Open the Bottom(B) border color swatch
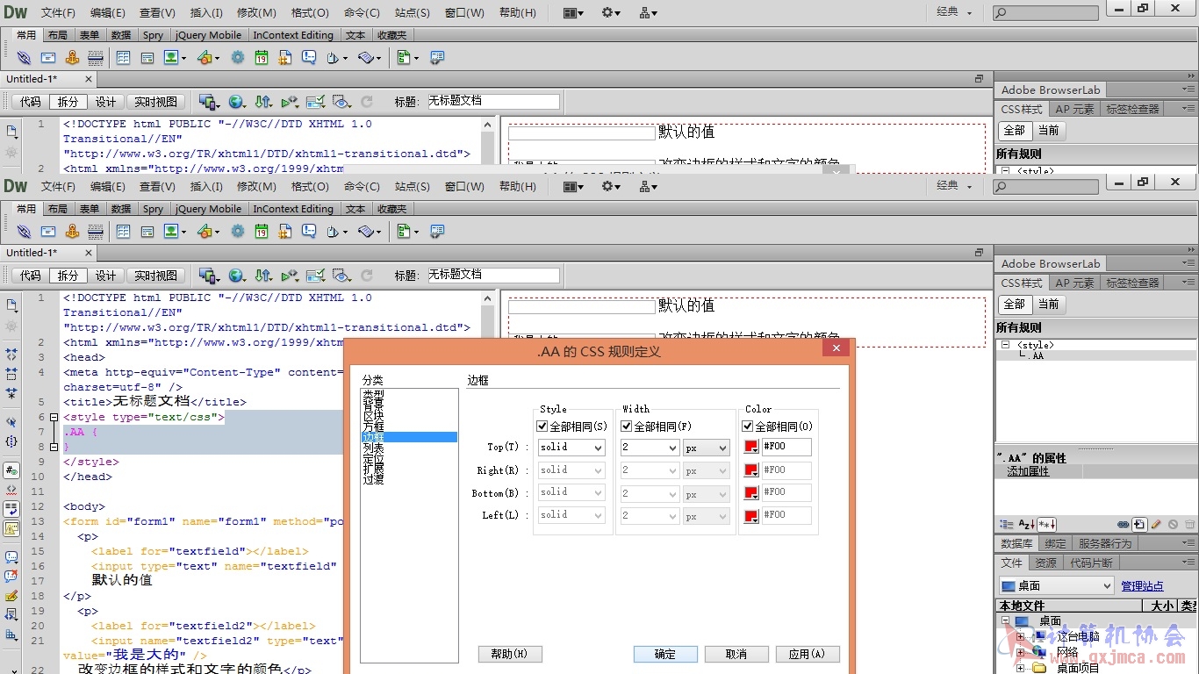The image size is (1199, 674). pyautogui.click(x=751, y=493)
